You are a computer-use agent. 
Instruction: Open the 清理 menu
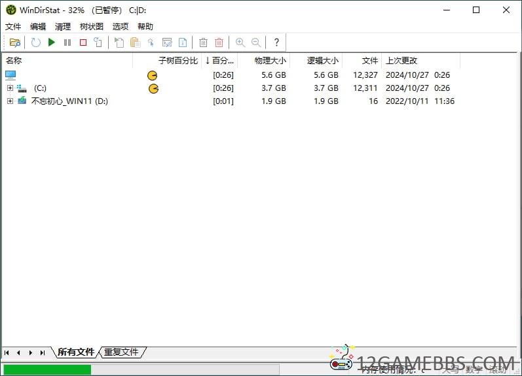click(x=63, y=27)
